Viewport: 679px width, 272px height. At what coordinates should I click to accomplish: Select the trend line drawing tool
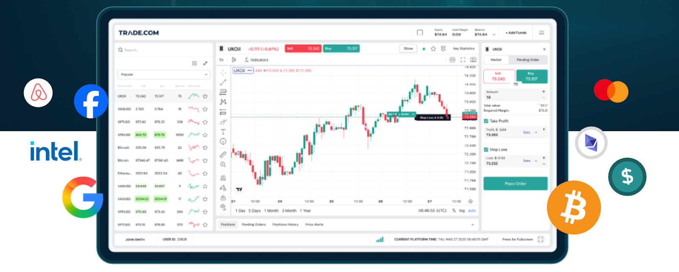(223, 82)
